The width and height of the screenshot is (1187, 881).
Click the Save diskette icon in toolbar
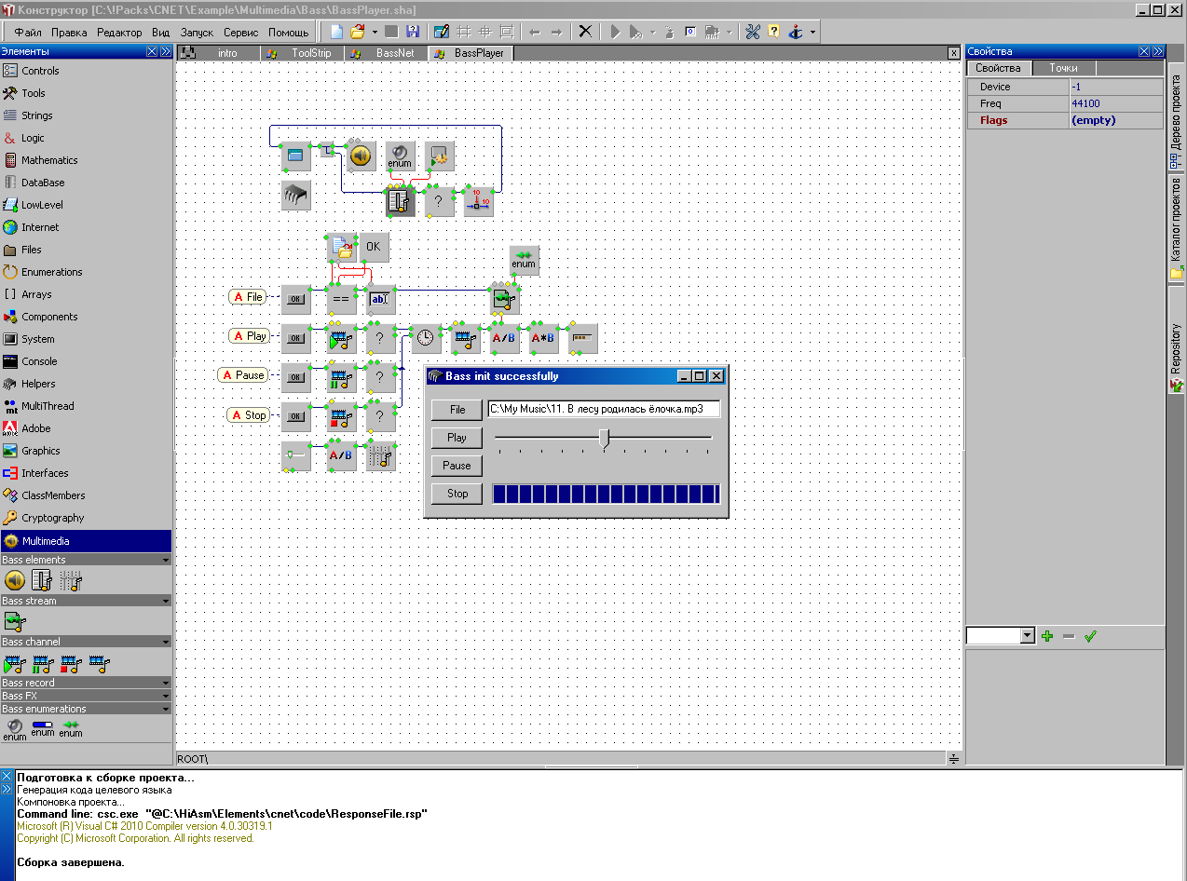pos(411,32)
